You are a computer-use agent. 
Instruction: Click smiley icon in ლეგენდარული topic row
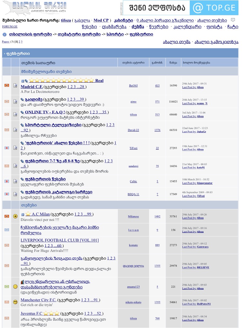(15, 287)
